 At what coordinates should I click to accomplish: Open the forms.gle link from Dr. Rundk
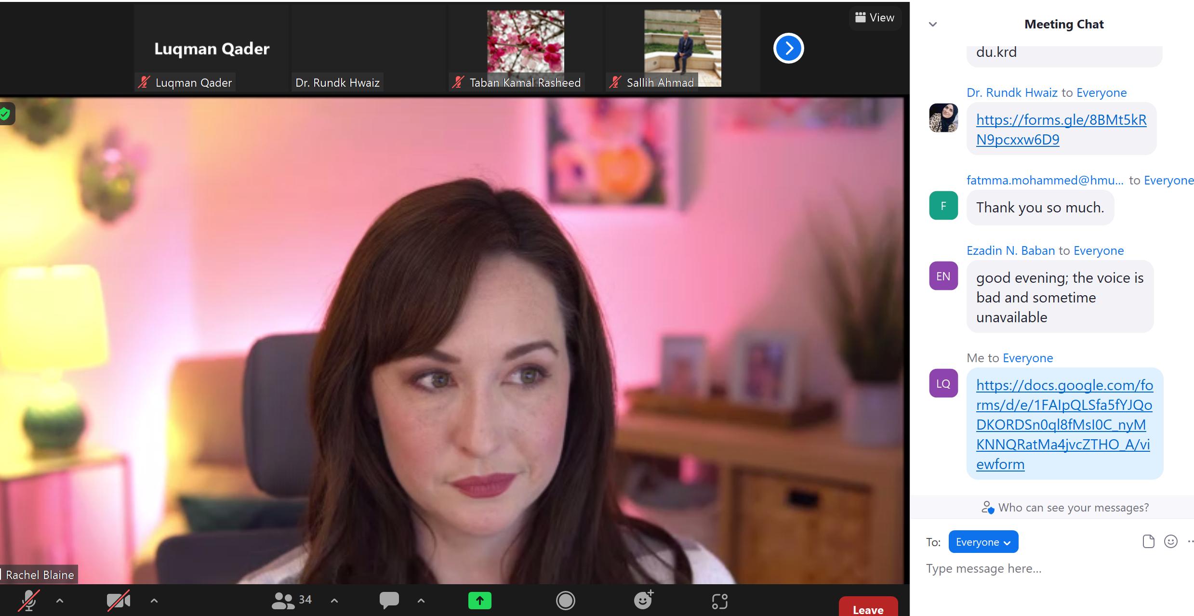(x=1061, y=130)
